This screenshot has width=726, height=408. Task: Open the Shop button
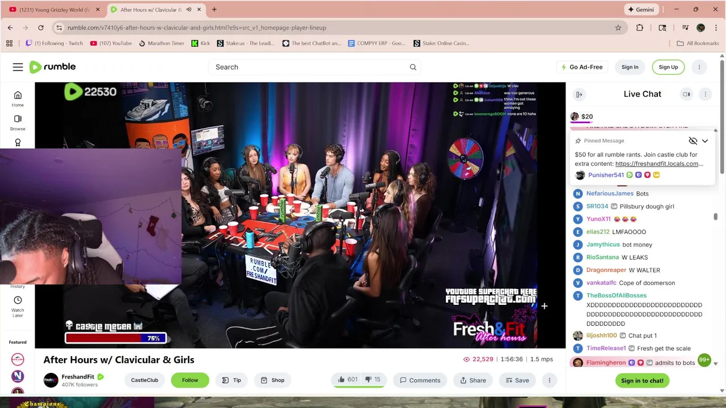pyautogui.click(x=272, y=380)
